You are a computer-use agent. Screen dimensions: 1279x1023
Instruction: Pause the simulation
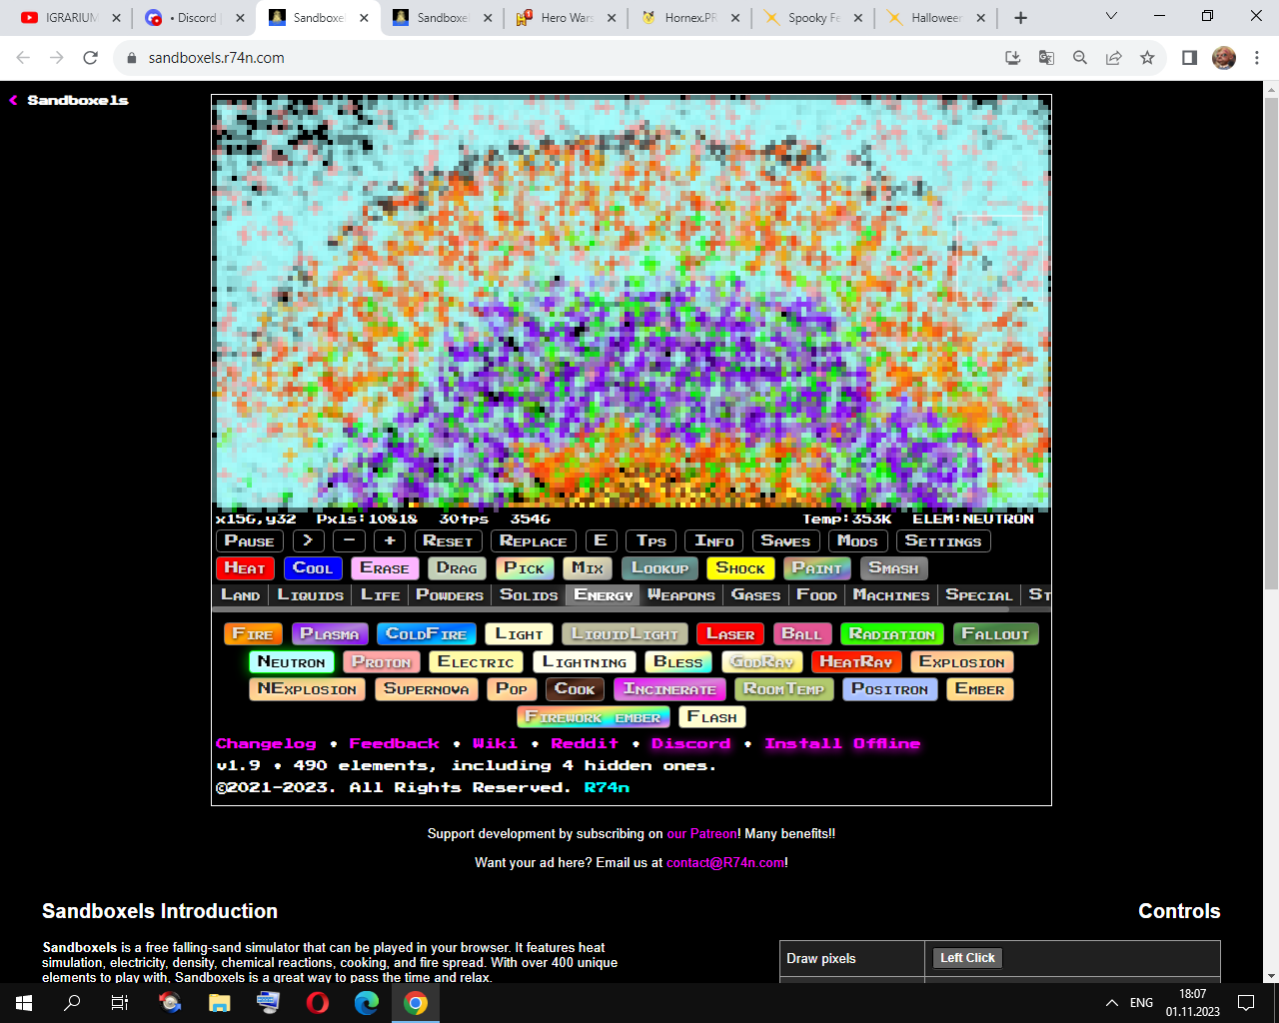point(249,541)
